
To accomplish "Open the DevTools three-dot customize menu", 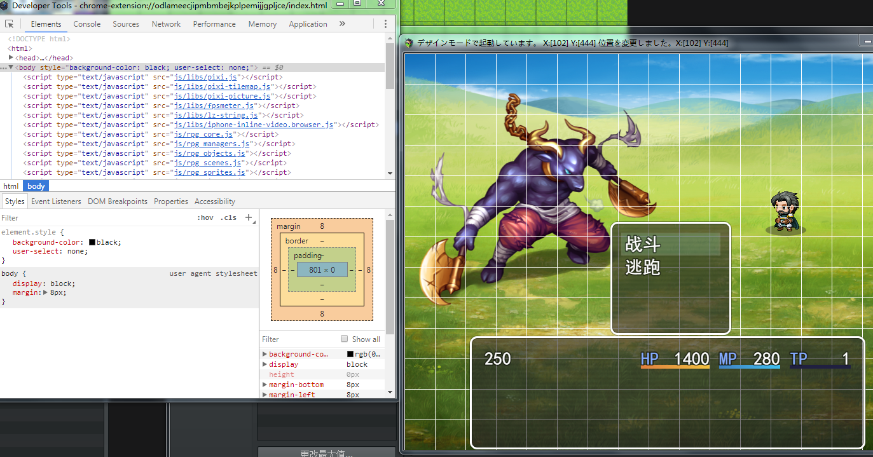I will (x=385, y=24).
